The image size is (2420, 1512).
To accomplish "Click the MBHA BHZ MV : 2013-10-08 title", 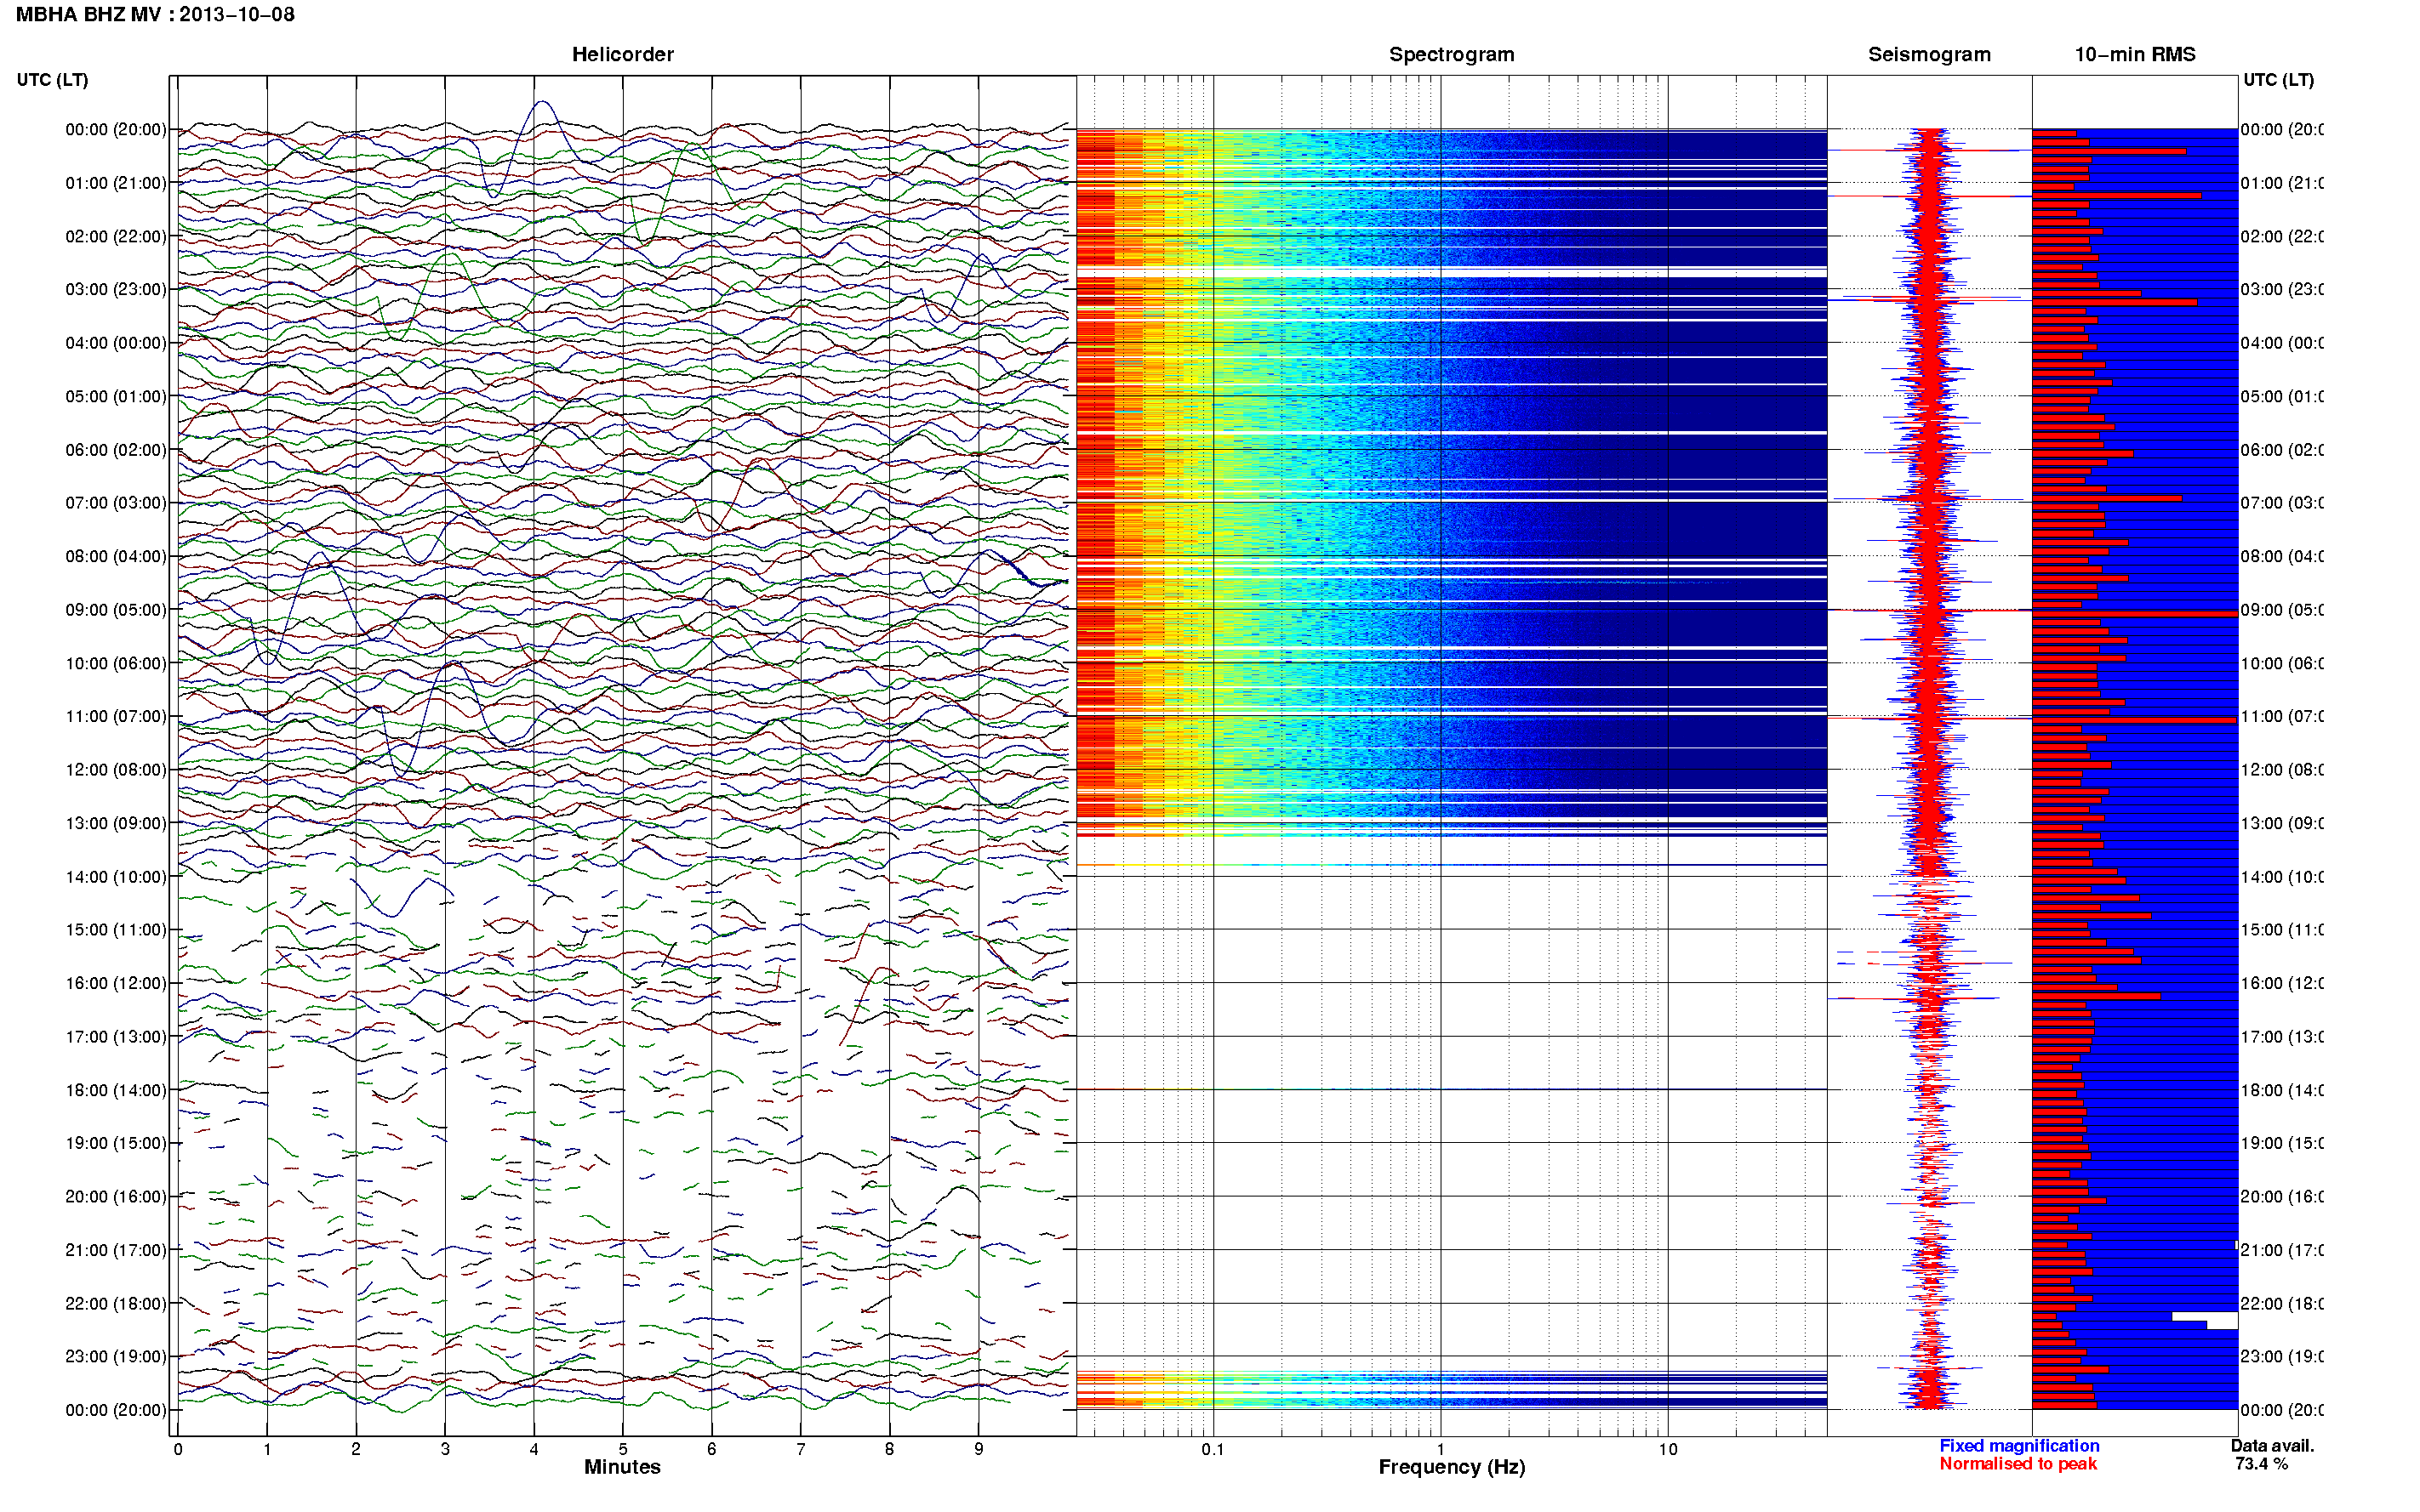I will click(155, 14).
